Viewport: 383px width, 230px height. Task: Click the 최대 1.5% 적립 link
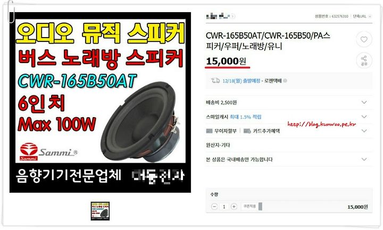(245, 117)
